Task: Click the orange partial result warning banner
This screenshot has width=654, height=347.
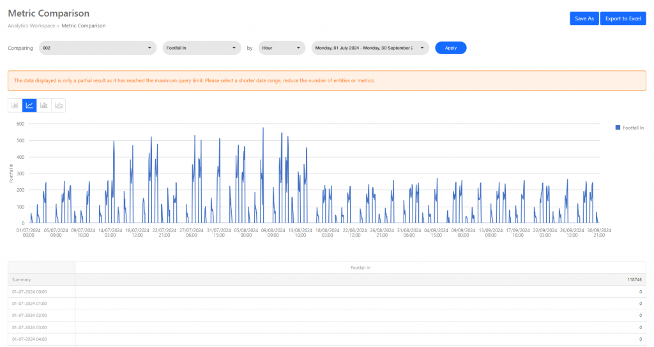Action: [326, 80]
